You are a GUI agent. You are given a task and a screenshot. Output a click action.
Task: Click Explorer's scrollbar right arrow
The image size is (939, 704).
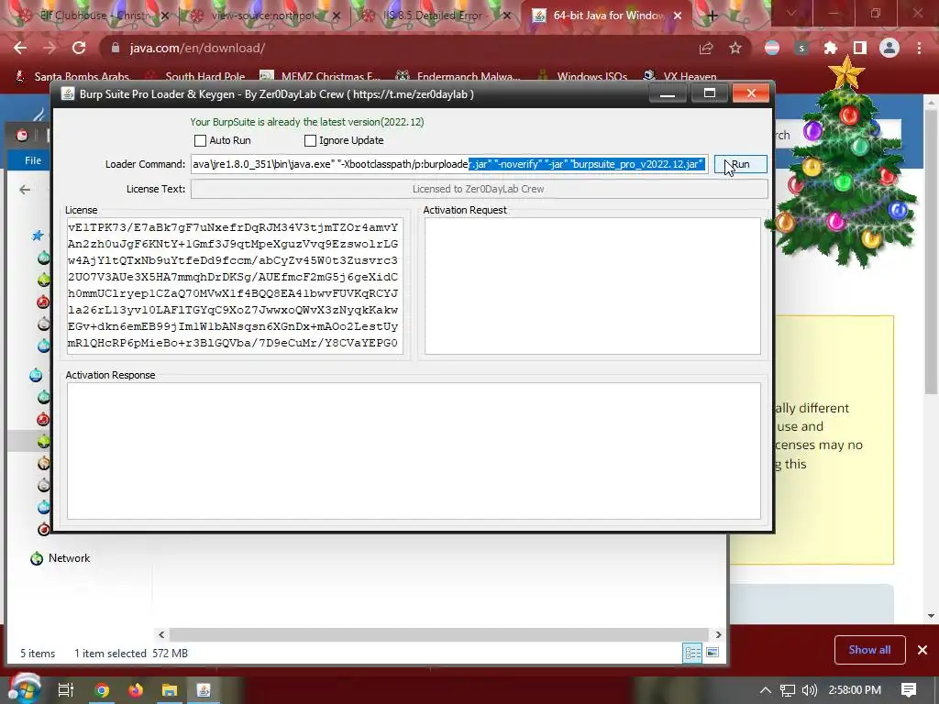718,634
